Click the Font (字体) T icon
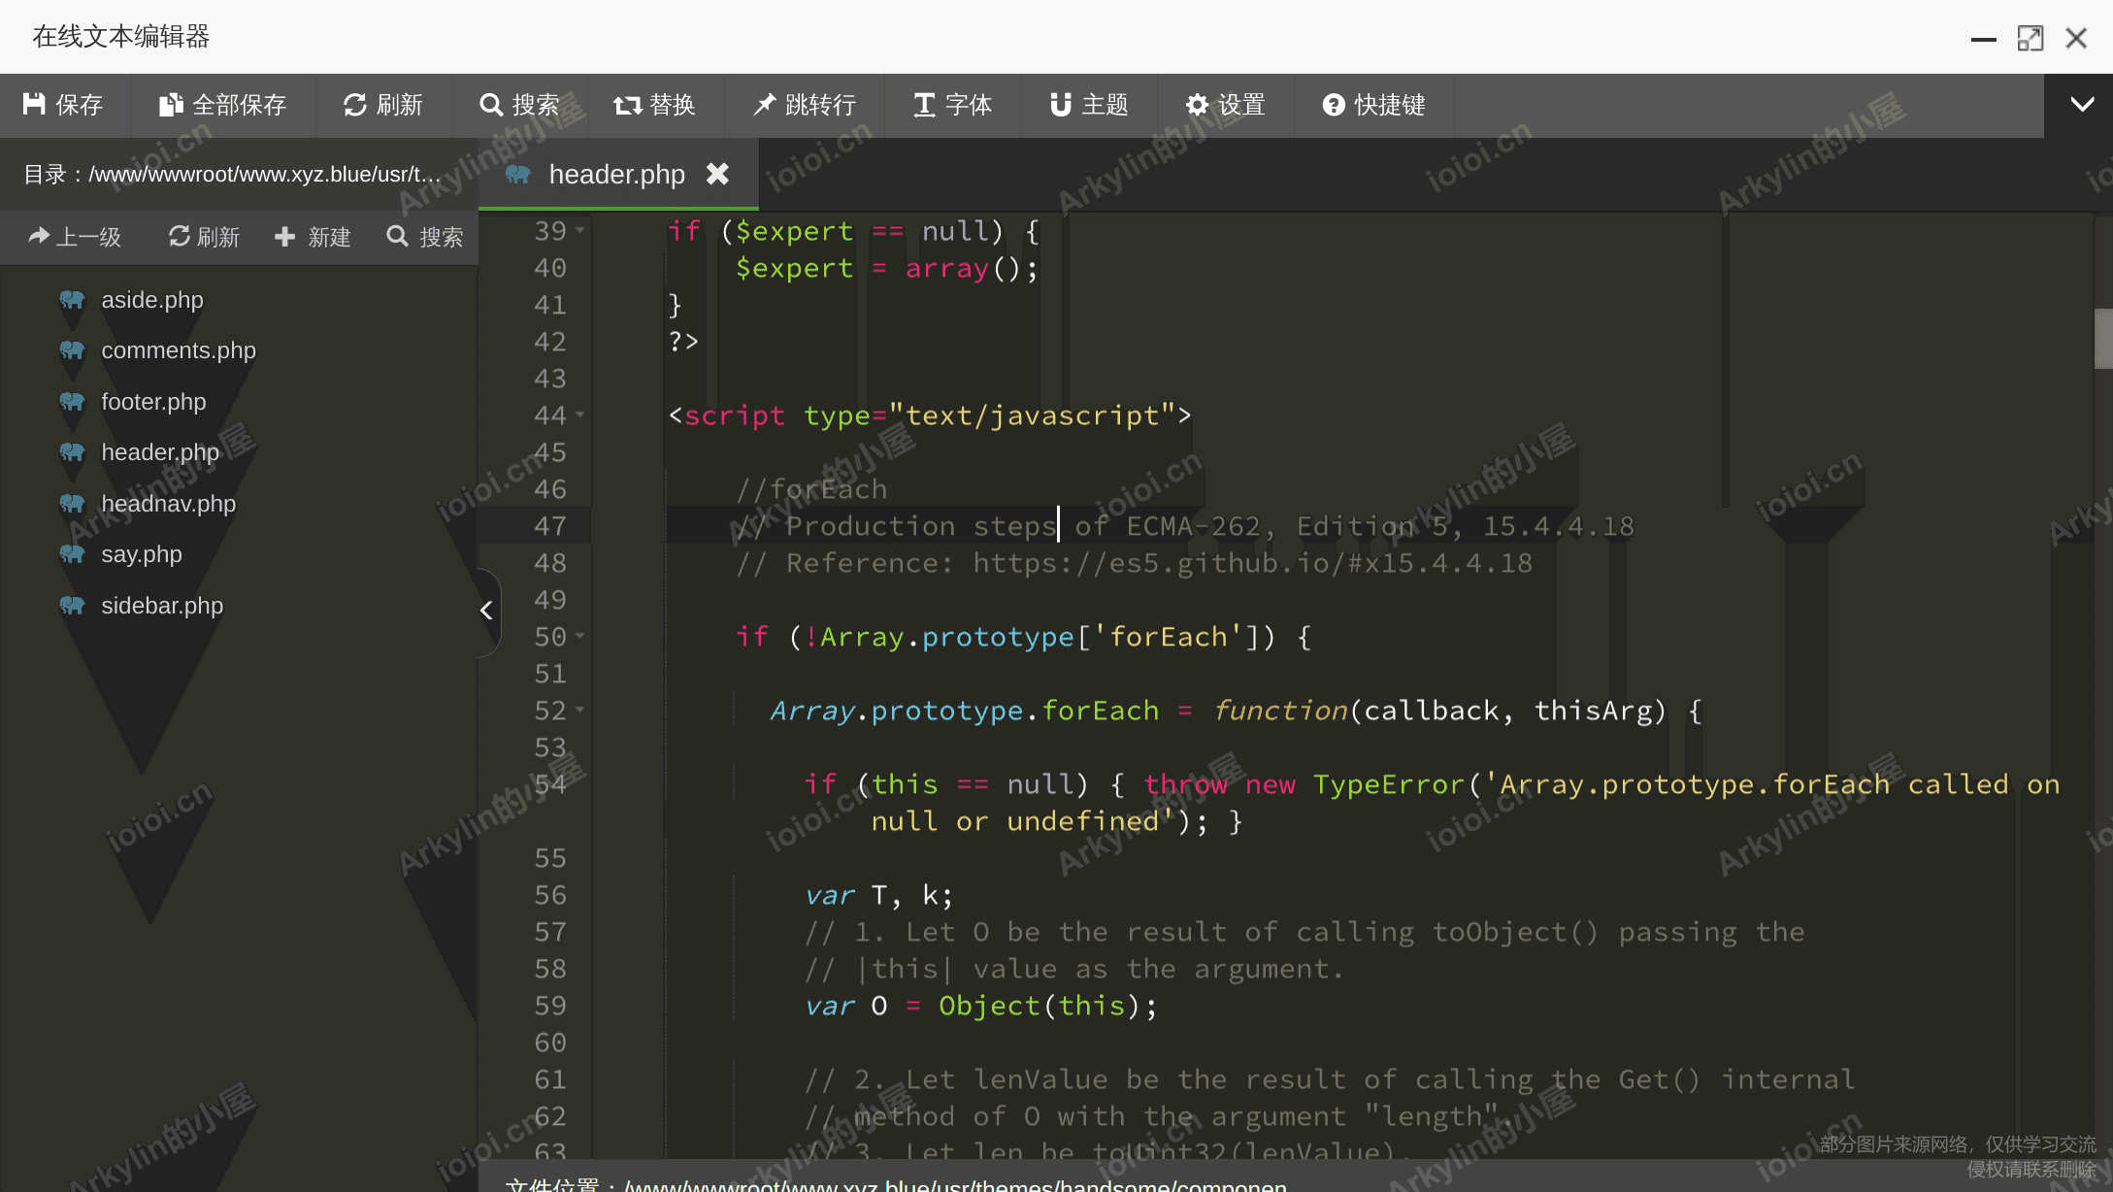This screenshot has height=1192, width=2113. 924,104
